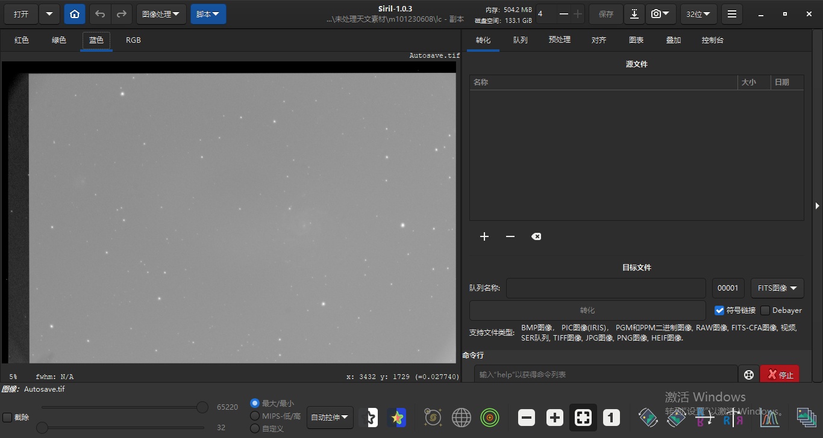Select 自定义 radio button

(255, 428)
